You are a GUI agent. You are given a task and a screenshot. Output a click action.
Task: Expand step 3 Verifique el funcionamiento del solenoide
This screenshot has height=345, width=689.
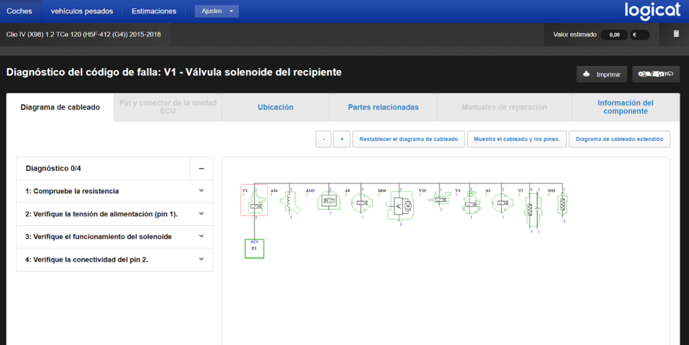click(114, 237)
